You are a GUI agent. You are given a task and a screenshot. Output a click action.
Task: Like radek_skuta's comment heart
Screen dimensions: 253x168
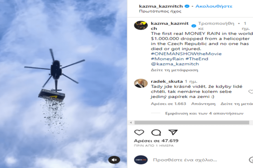(x=251, y=92)
